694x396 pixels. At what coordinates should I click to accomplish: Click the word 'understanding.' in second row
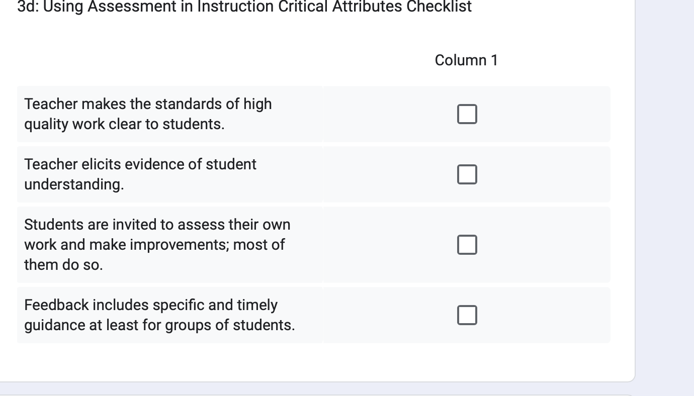click(74, 184)
